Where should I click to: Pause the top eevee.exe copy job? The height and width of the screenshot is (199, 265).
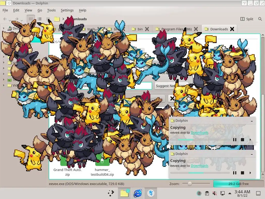[234, 140]
